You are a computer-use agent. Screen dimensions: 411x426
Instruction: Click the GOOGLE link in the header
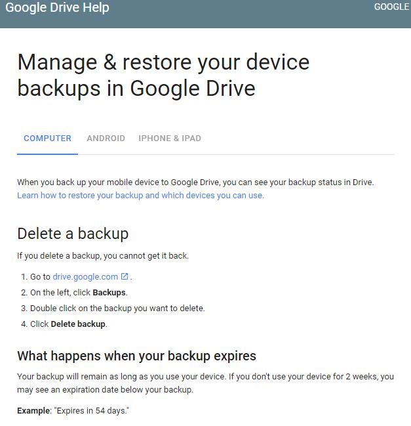[x=392, y=7]
